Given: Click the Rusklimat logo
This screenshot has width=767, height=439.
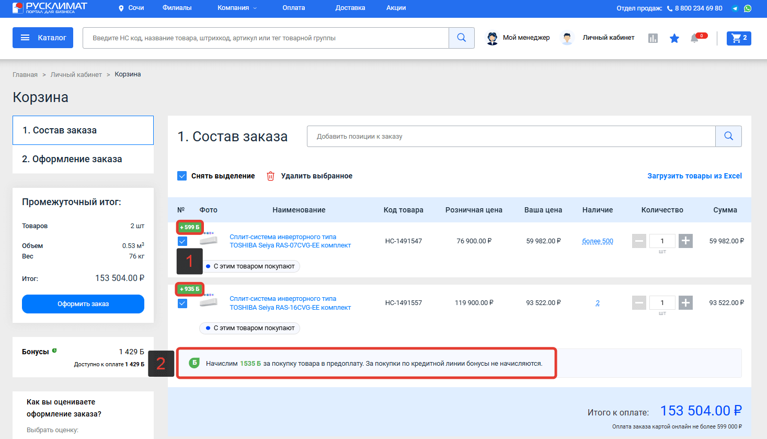Looking at the screenshot, I should (50, 8).
